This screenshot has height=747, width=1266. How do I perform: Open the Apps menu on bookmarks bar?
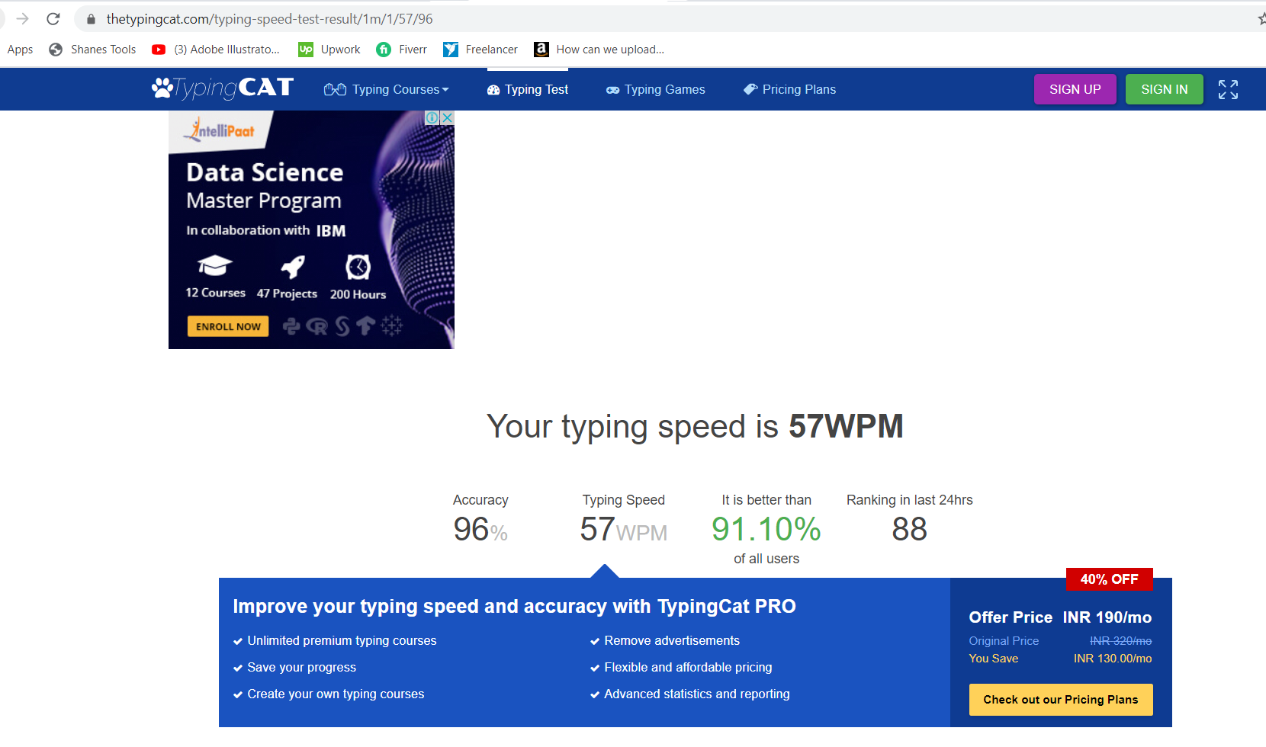(x=20, y=49)
